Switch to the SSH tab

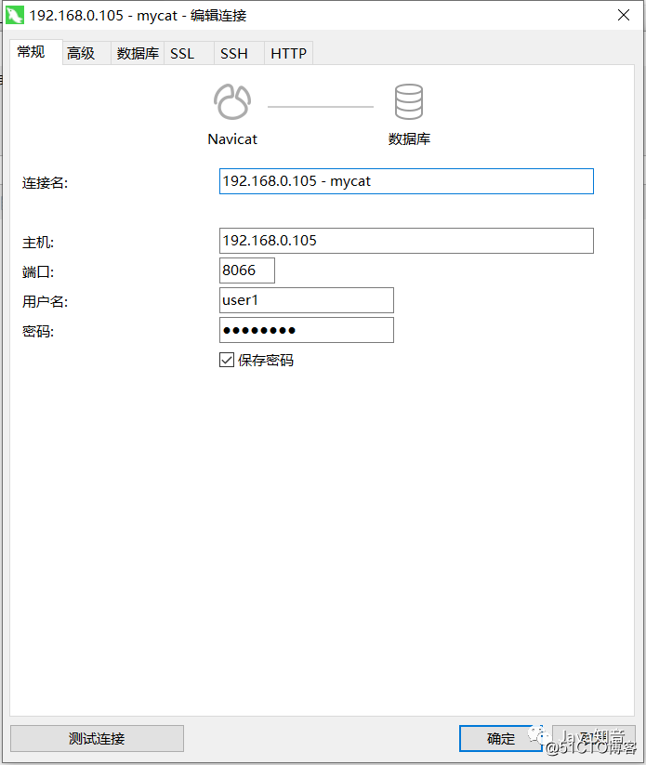[x=239, y=53]
